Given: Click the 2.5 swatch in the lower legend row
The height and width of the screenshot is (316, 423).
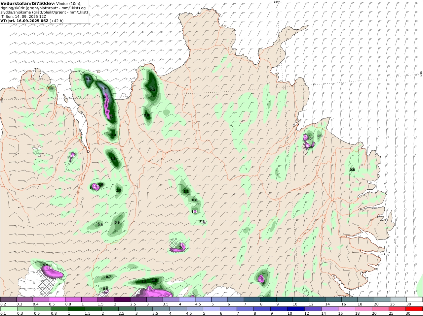Looking at the screenshot, I should pyautogui.click(x=127, y=309).
